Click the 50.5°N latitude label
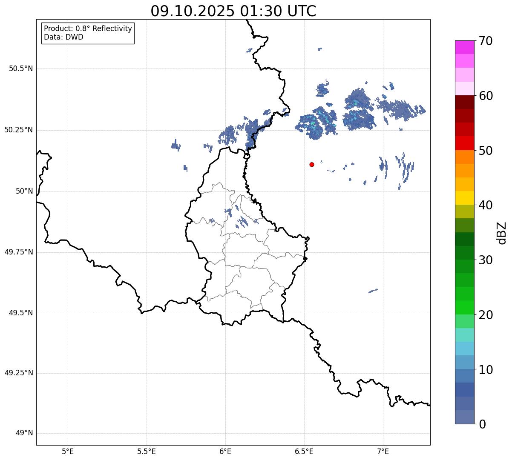512x460 pixels. click(x=21, y=69)
